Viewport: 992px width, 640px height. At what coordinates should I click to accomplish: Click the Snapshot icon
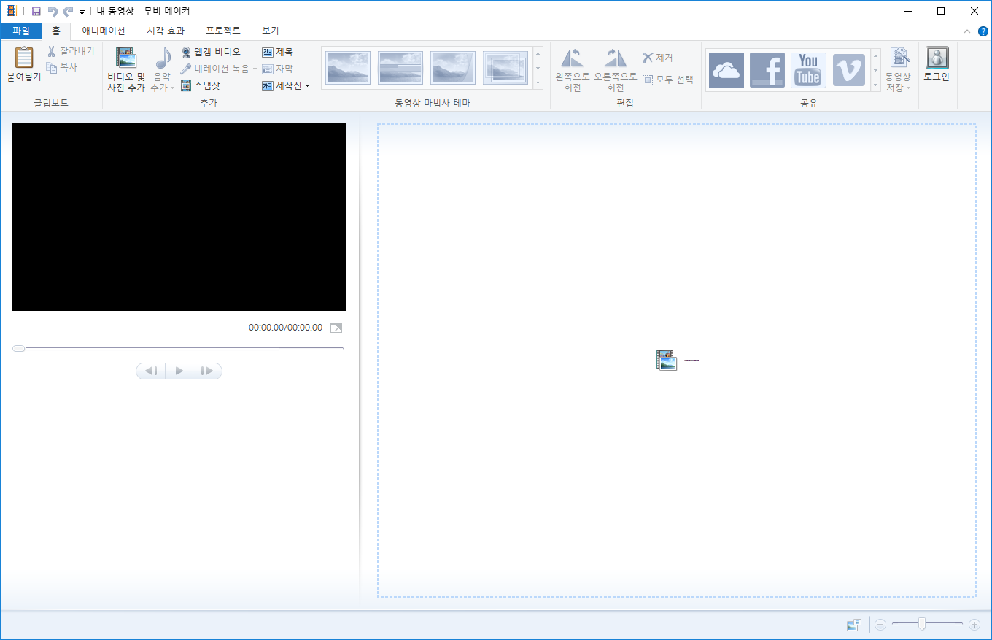(186, 85)
